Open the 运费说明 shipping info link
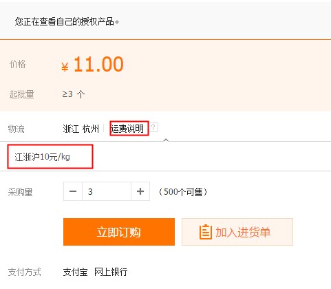The height and width of the screenshot is (289, 331). point(127,129)
